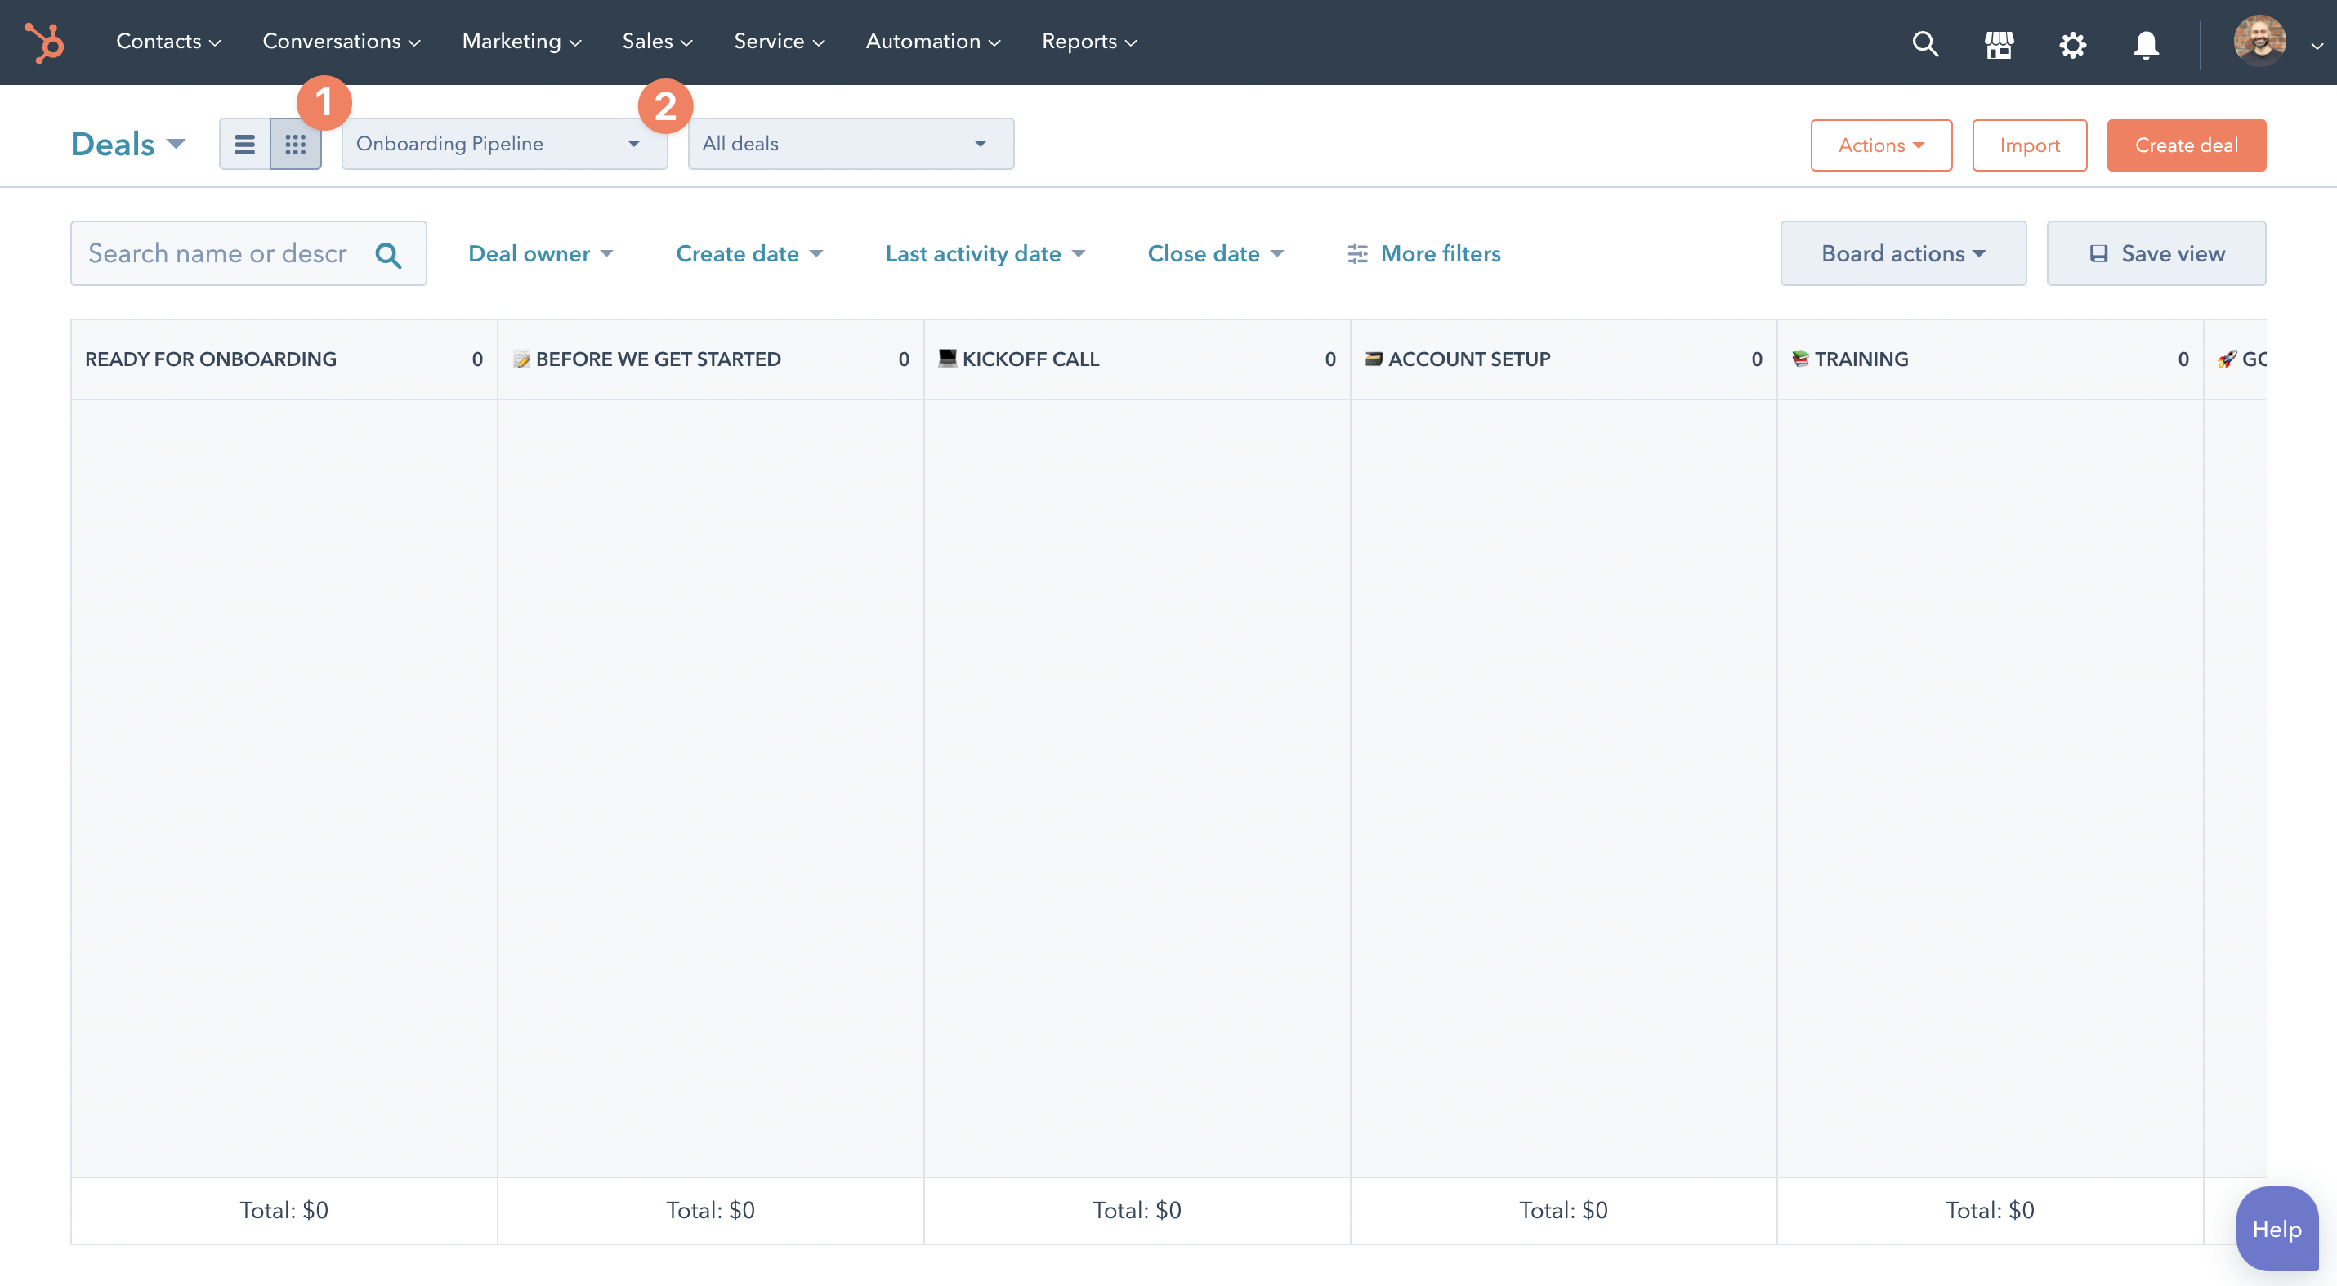Click the More filters sliders icon
Screen dimensions: 2337x1286
[1357, 254]
